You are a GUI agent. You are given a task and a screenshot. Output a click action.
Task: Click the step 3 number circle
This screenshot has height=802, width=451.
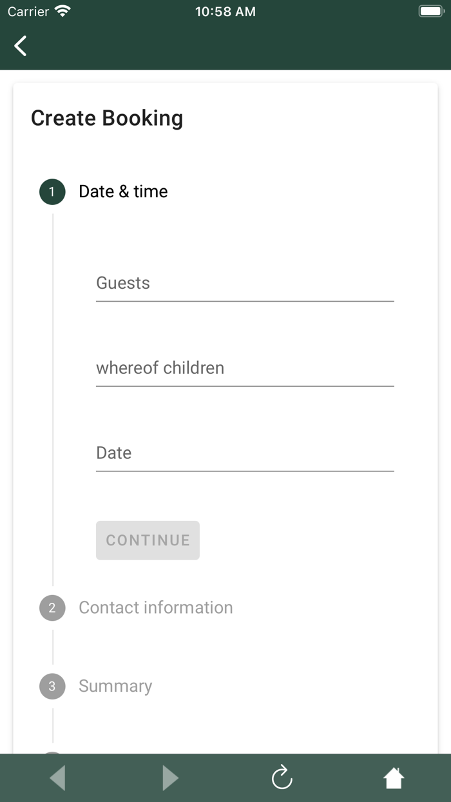[52, 687]
